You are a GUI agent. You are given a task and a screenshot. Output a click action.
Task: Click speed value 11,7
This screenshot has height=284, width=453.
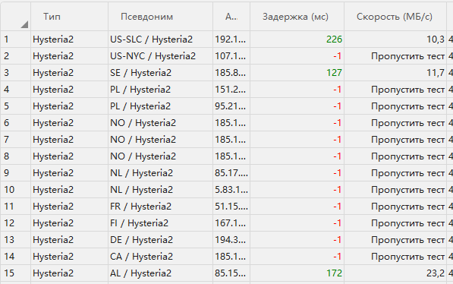tap(436, 73)
